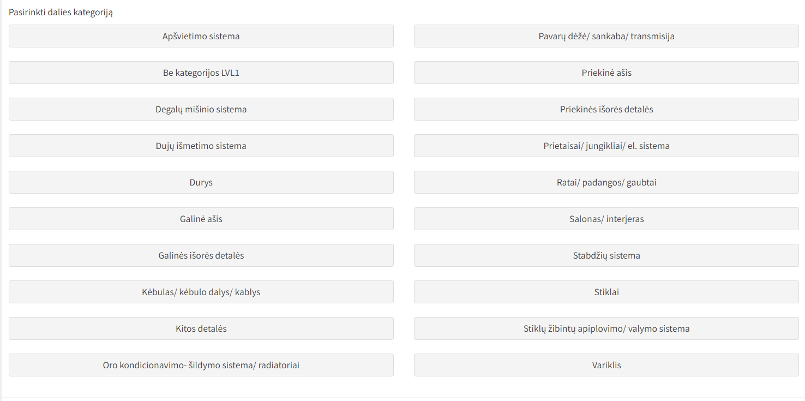The width and height of the screenshot is (805, 401).
Task: Select the Durys category
Action: pyautogui.click(x=201, y=182)
